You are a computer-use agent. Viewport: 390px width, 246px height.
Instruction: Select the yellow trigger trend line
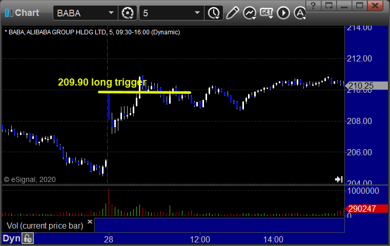[145, 92]
